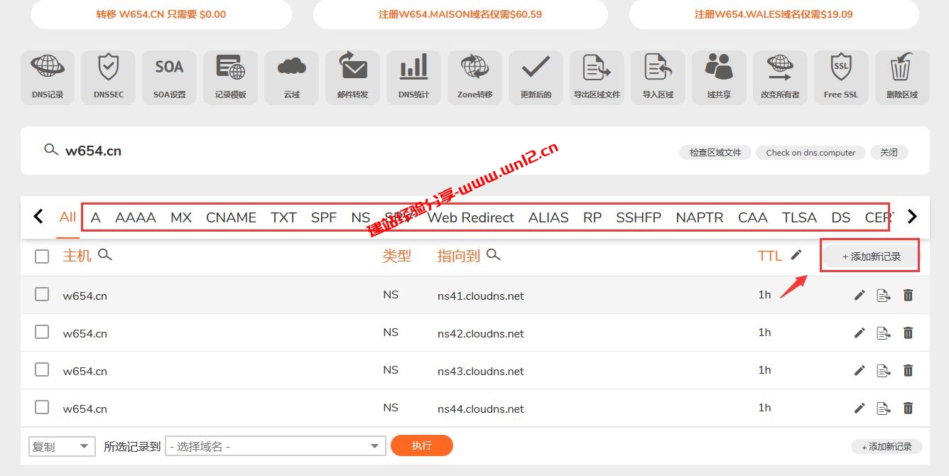Click the 邮件转发 mail forwarding icon

pyautogui.click(x=352, y=77)
